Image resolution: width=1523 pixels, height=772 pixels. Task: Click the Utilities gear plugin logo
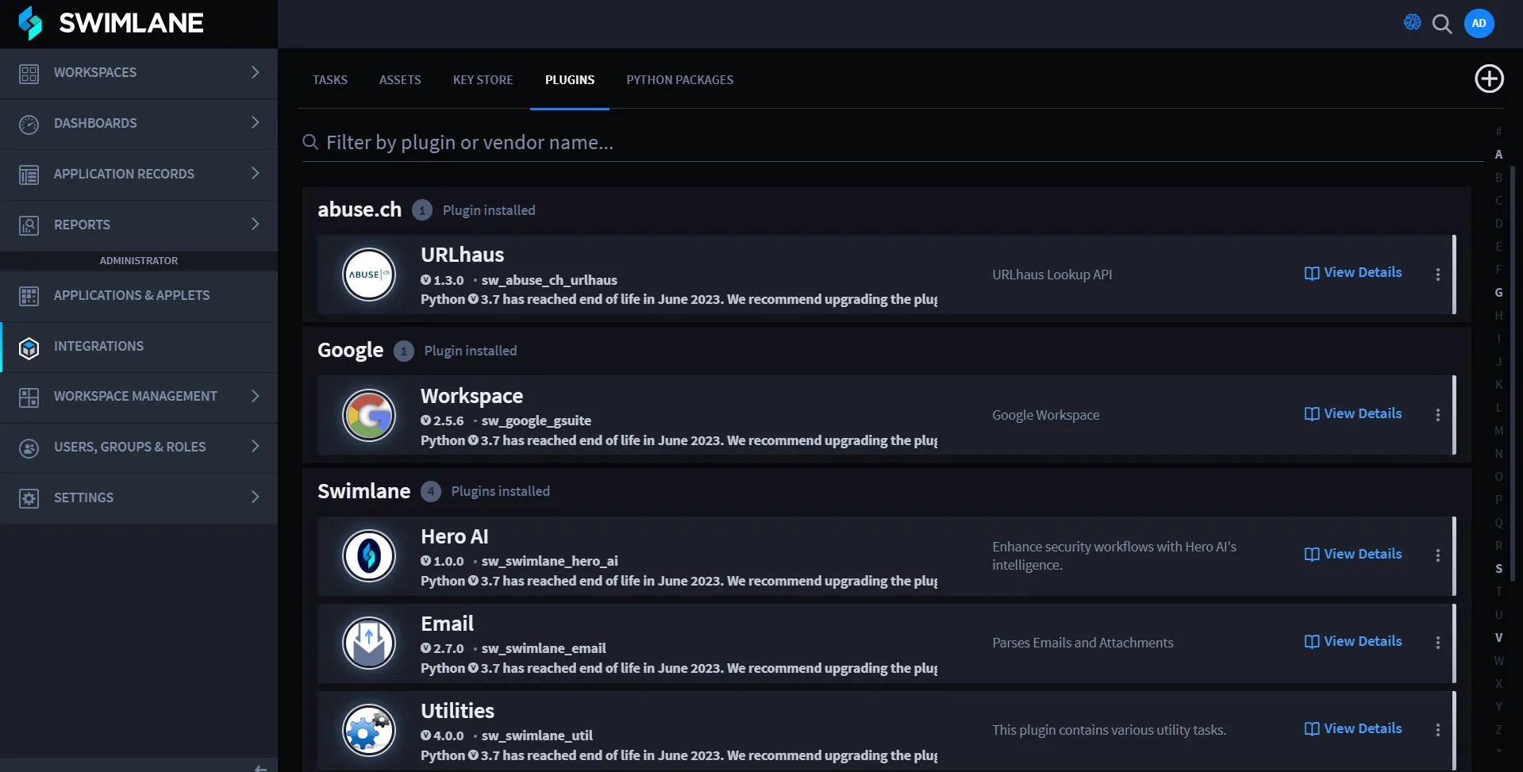pyautogui.click(x=369, y=730)
